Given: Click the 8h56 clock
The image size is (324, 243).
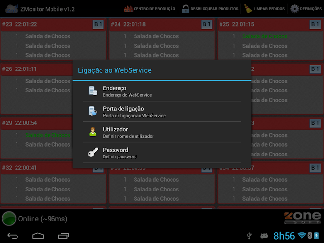Looking at the screenshot, I should [x=284, y=236].
